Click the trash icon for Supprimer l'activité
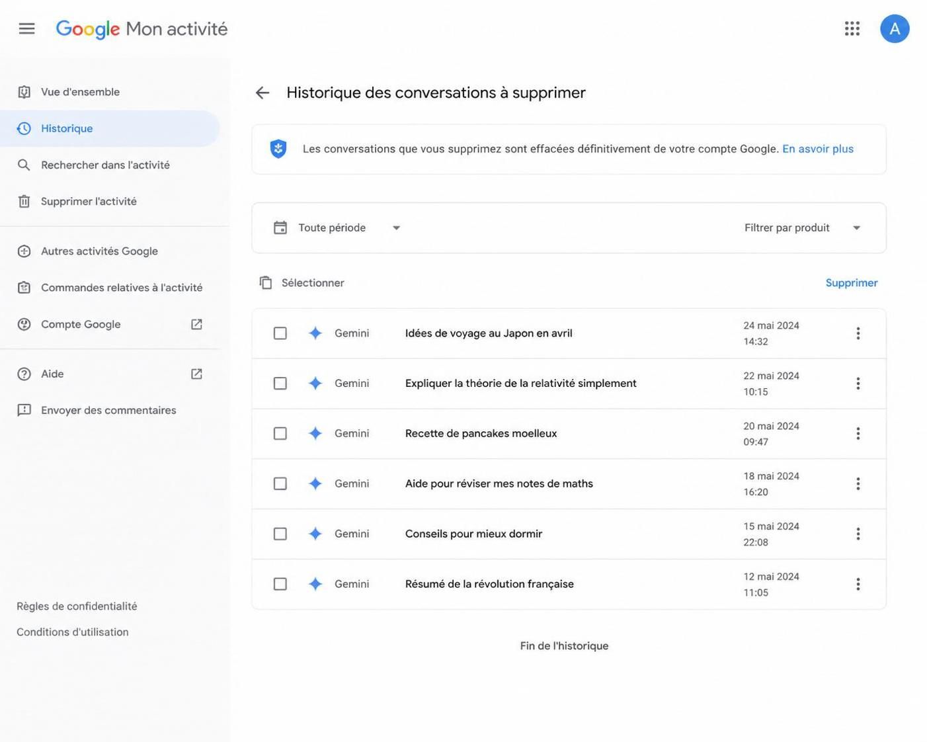Viewport: 927px width, 742px height. pos(24,201)
